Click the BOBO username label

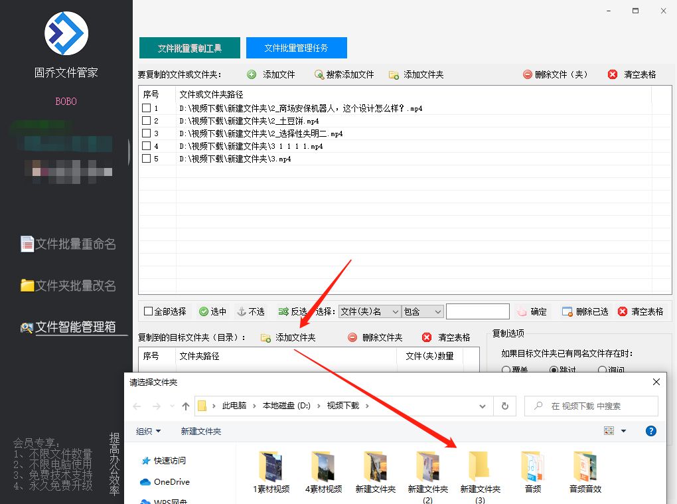[x=66, y=102]
